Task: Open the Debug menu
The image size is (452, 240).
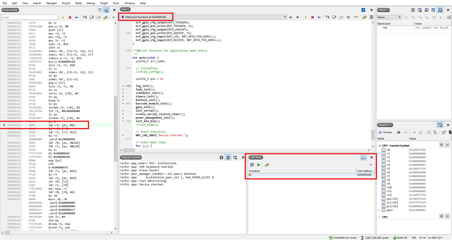Action: point(90,3)
